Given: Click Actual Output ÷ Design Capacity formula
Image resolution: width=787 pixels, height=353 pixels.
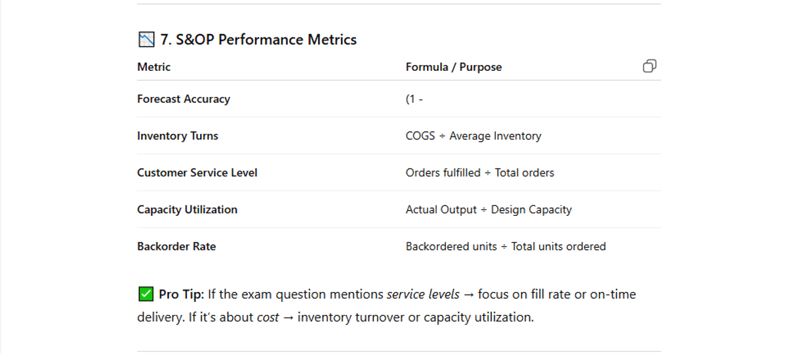Looking at the screenshot, I should [x=489, y=209].
